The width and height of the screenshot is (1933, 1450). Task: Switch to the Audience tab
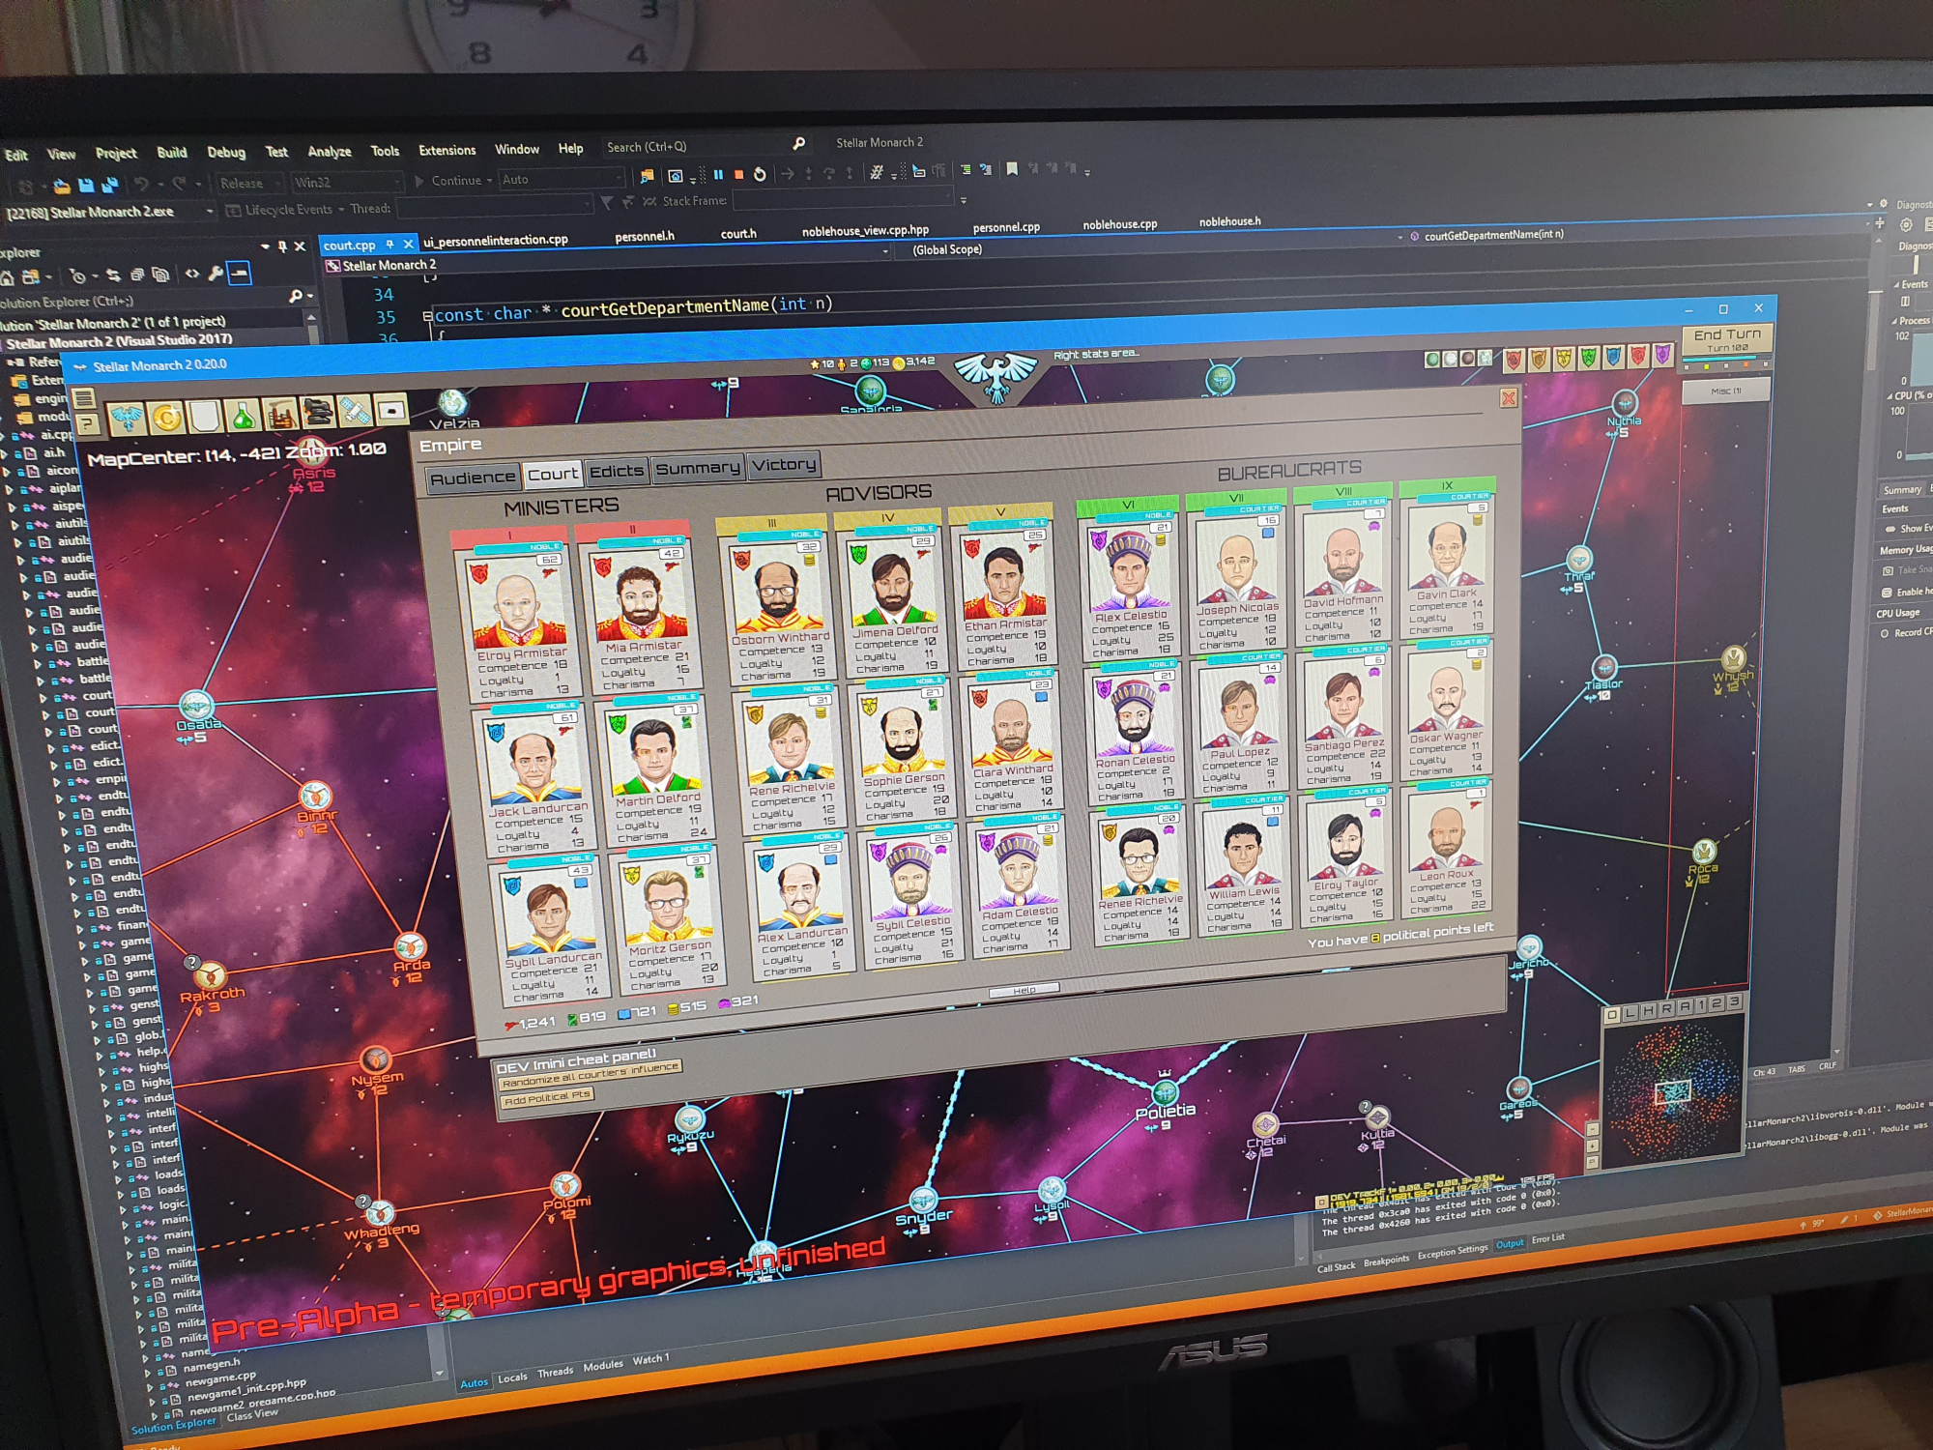point(474,478)
